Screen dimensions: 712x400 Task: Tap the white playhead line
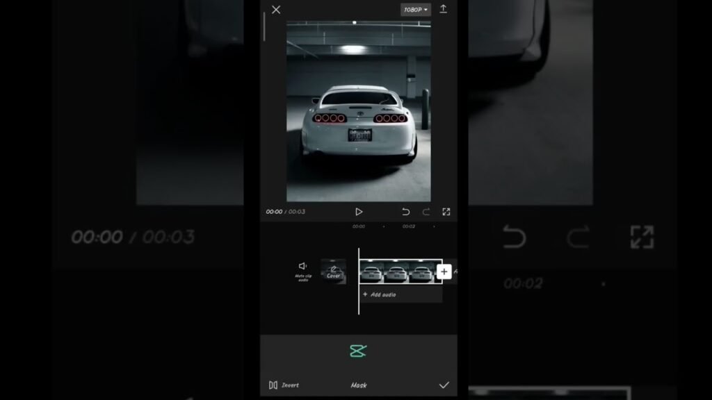point(359,306)
